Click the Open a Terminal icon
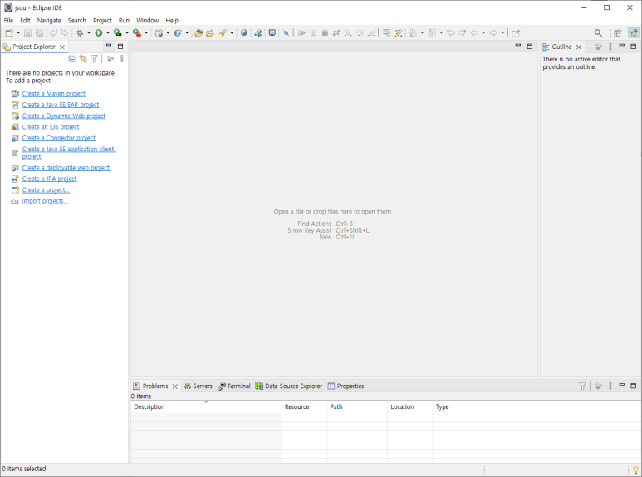This screenshot has width=642, height=477. [272, 32]
